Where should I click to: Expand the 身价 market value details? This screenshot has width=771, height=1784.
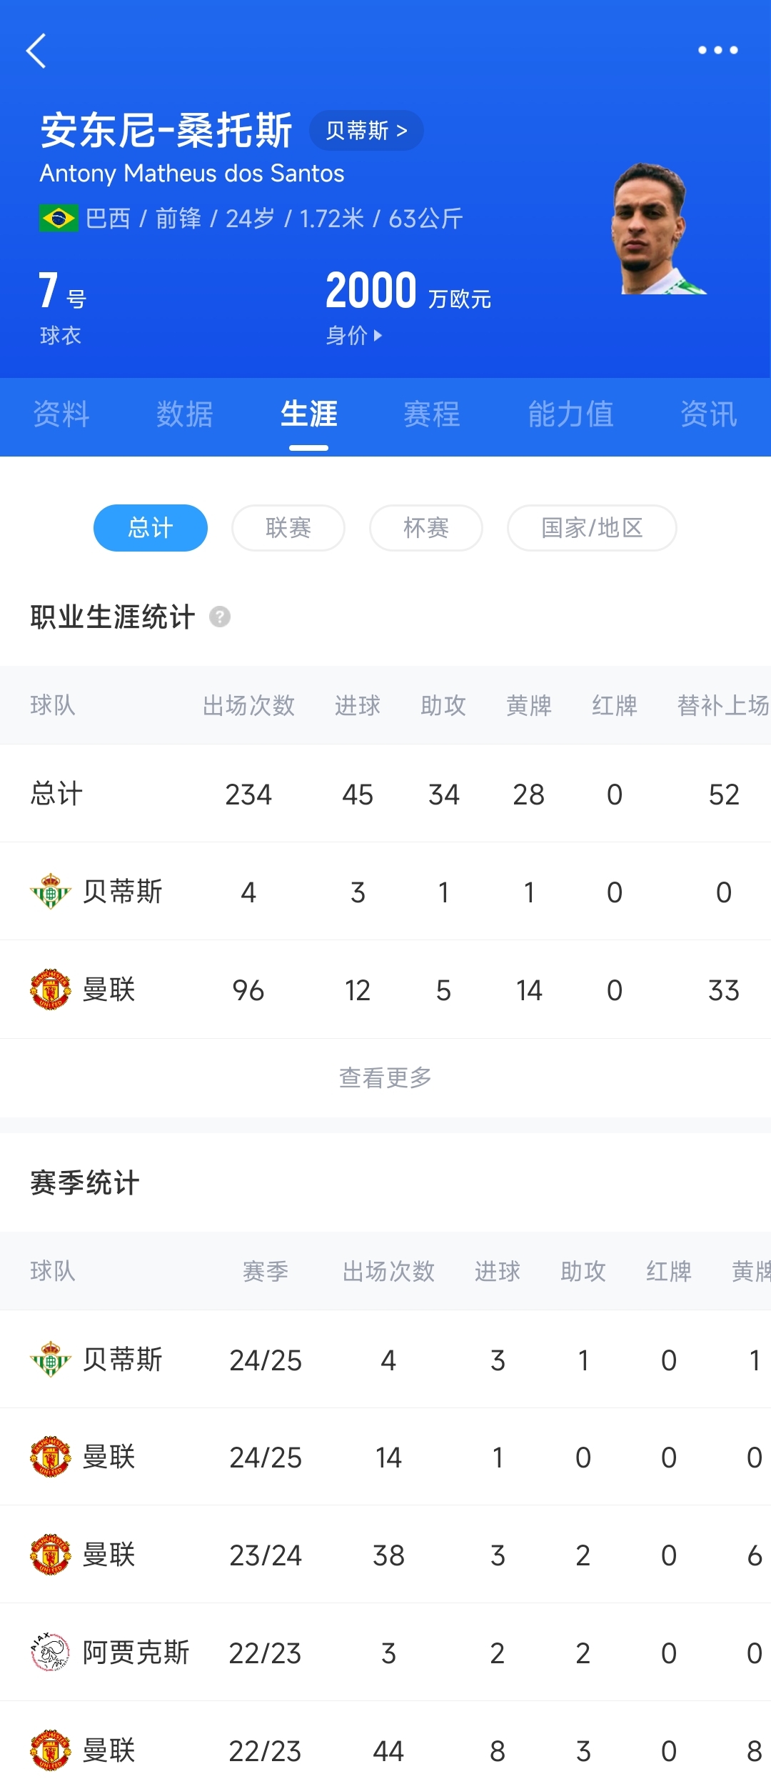tap(355, 335)
